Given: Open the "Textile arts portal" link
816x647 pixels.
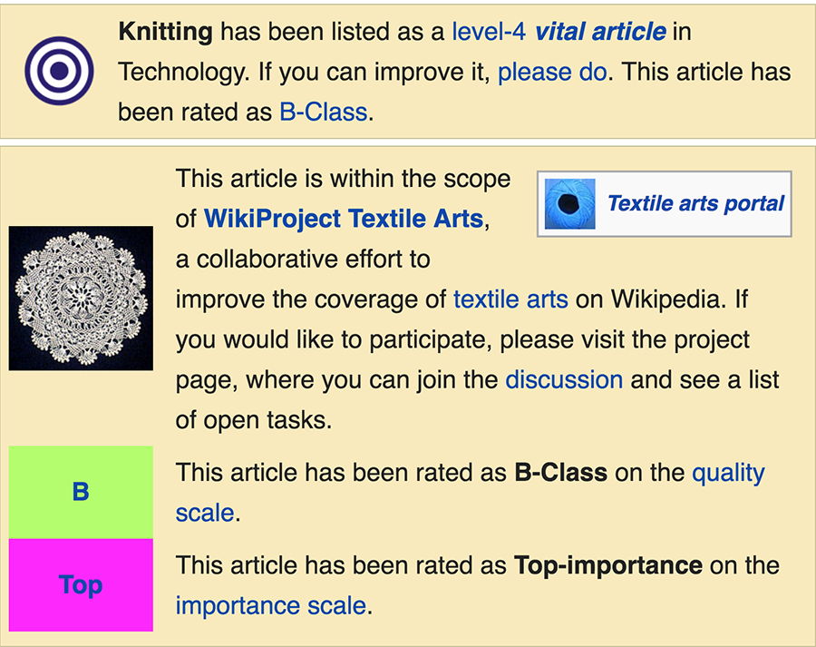Looking at the screenshot, I should [695, 203].
